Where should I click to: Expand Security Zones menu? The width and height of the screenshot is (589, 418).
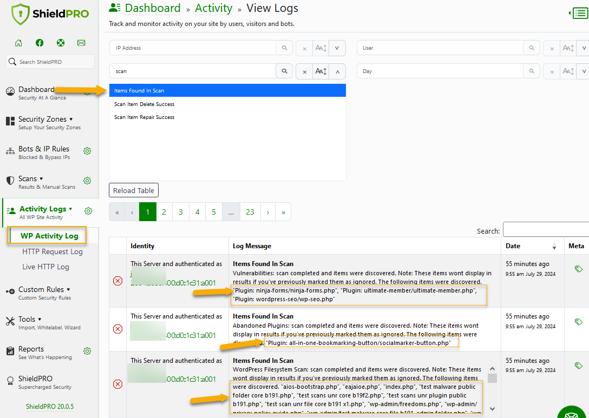[45, 119]
